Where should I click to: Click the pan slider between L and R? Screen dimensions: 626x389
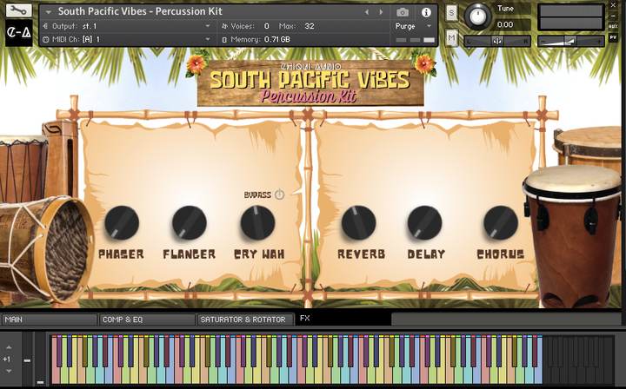pyautogui.click(x=497, y=41)
